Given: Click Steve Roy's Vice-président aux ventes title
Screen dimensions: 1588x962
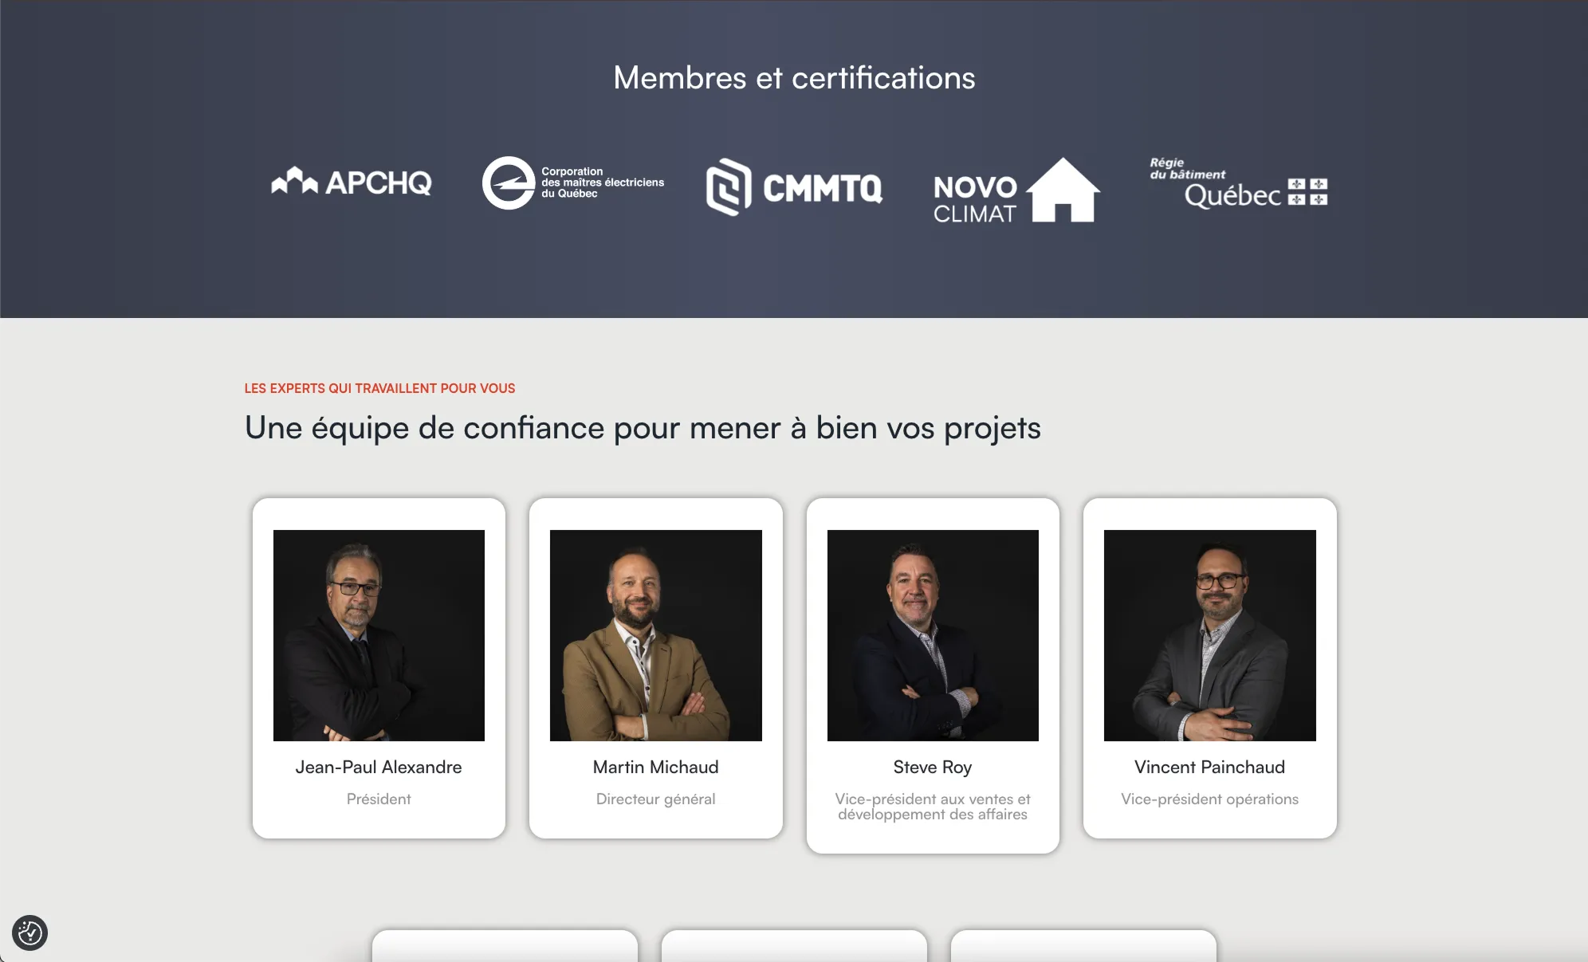Looking at the screenshot, I should click(933, 806).
